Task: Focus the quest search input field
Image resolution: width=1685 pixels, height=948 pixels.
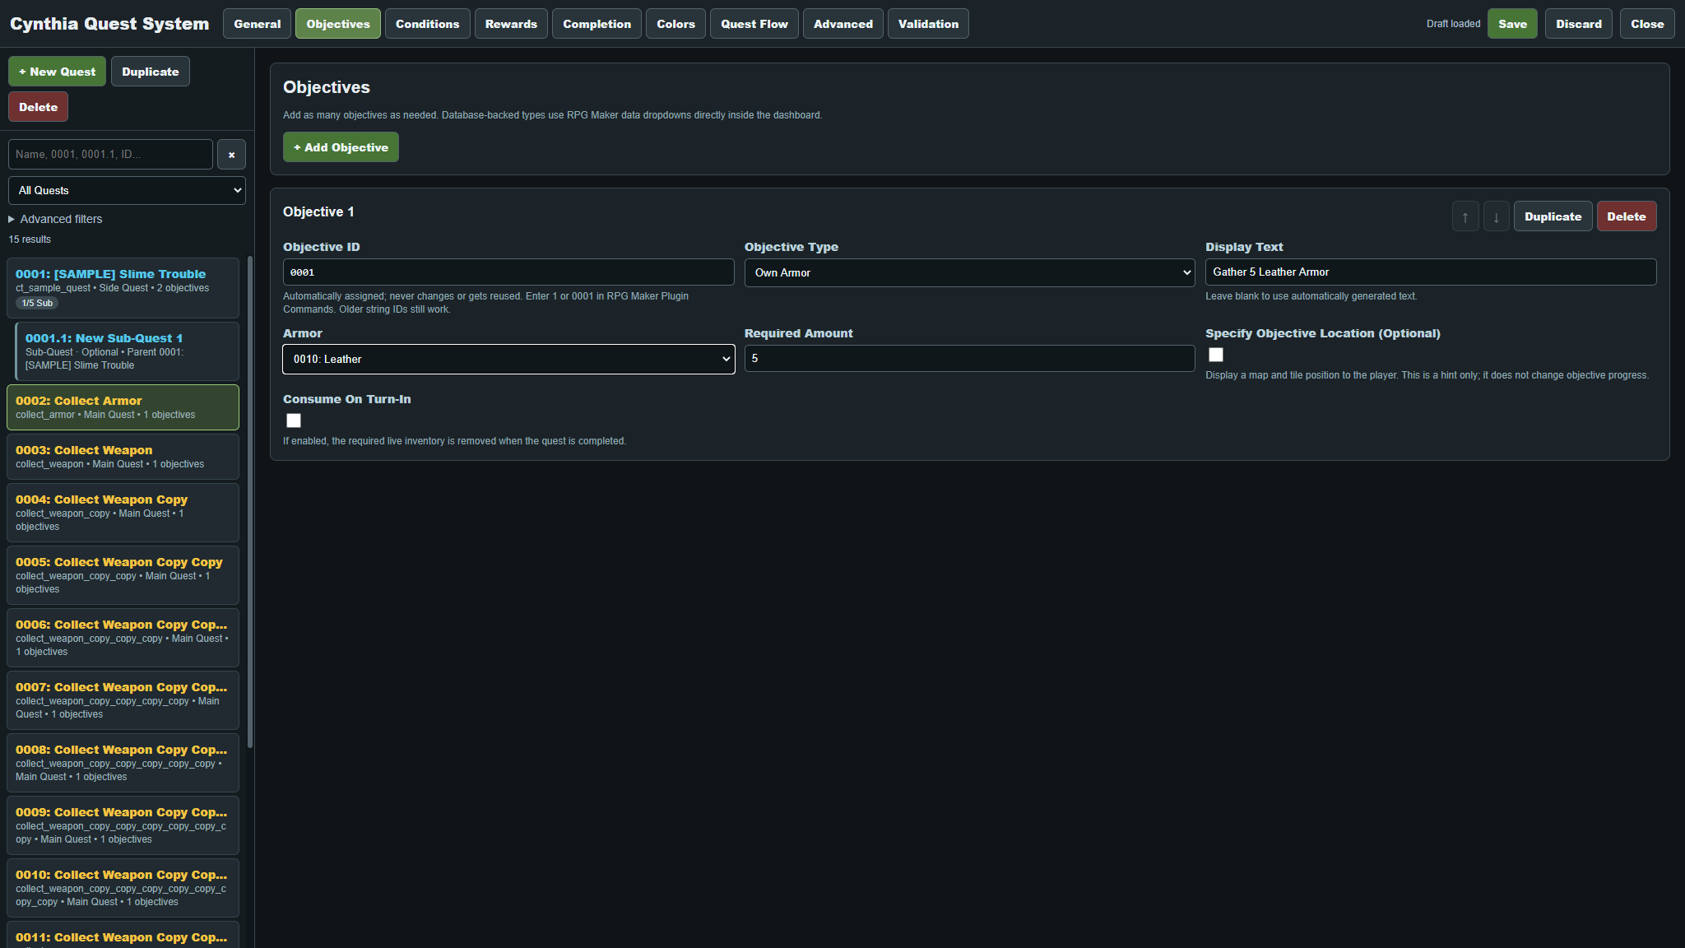Action: 110,155
